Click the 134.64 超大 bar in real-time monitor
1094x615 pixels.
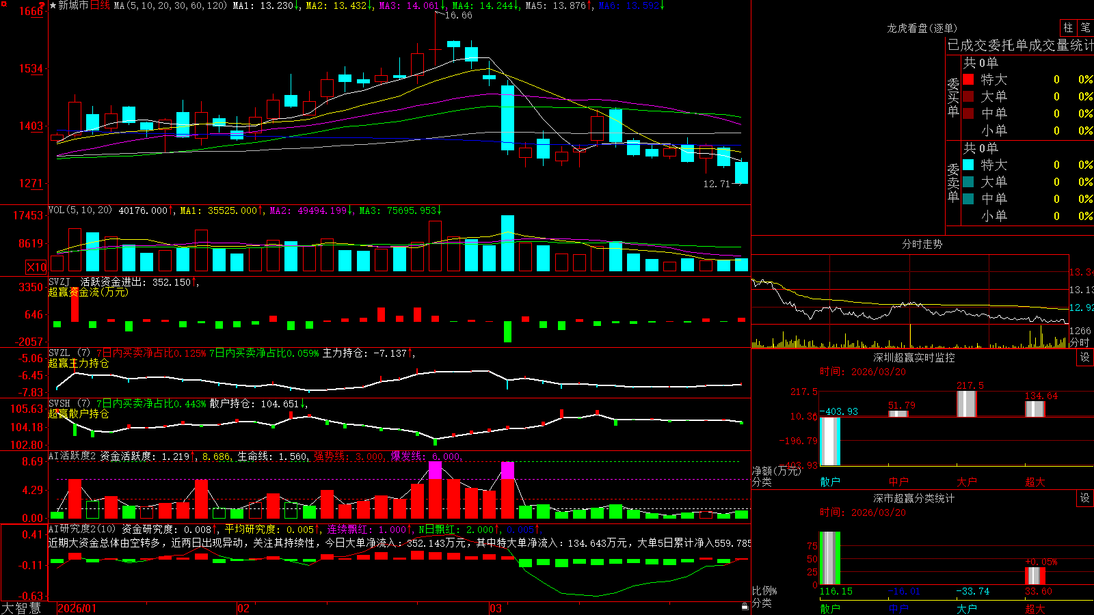pos(1035,409)
